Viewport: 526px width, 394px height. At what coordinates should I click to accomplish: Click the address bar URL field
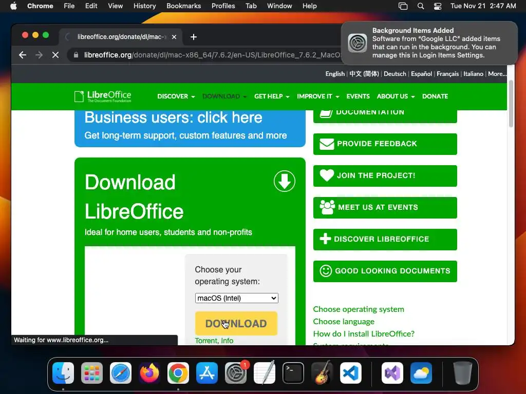(212, 55)
